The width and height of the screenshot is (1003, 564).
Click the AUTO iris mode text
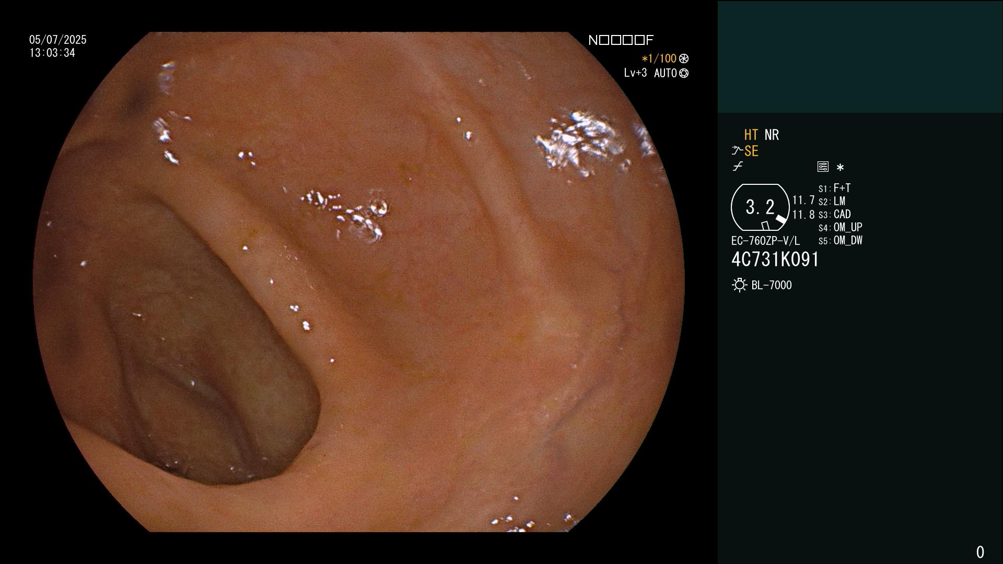tap(666, 73)
